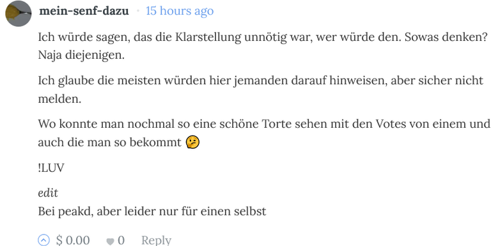This screenshot has height=246, width=491.
Task: Click the word "melden." in the comment
Action: 59,99
